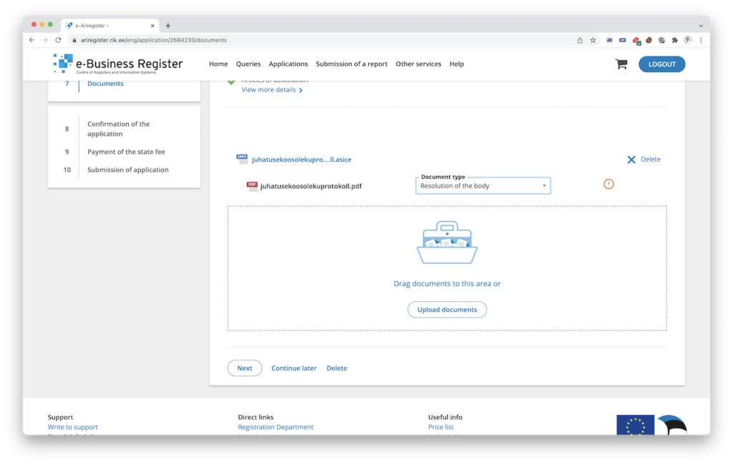Bookmark page with the star icon
The width and height of the screenshot is (733, 465).
593,40
